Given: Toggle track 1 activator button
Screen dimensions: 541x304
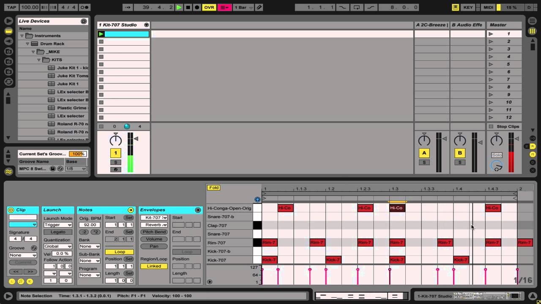Looking at the screenshot, I should [x=115, y=153].
